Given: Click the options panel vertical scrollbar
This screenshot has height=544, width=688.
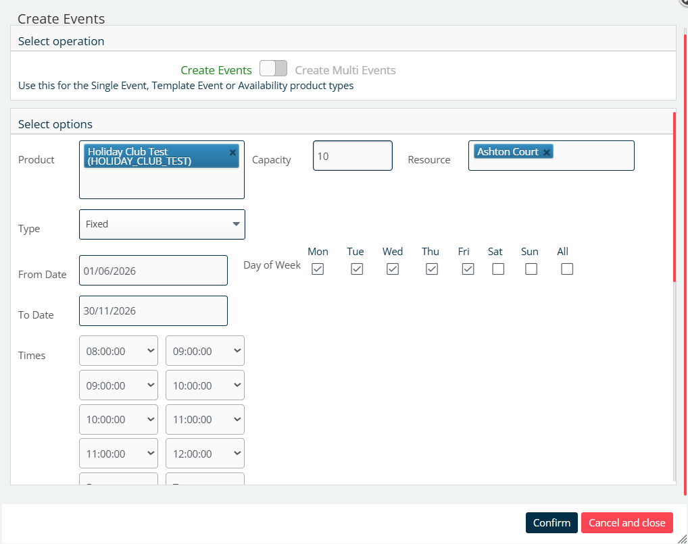Looking at the screenshot, I should coord(674,197).
